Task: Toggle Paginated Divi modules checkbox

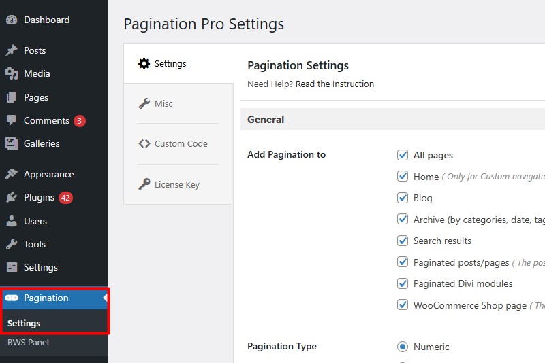Action: click(403, 283)
